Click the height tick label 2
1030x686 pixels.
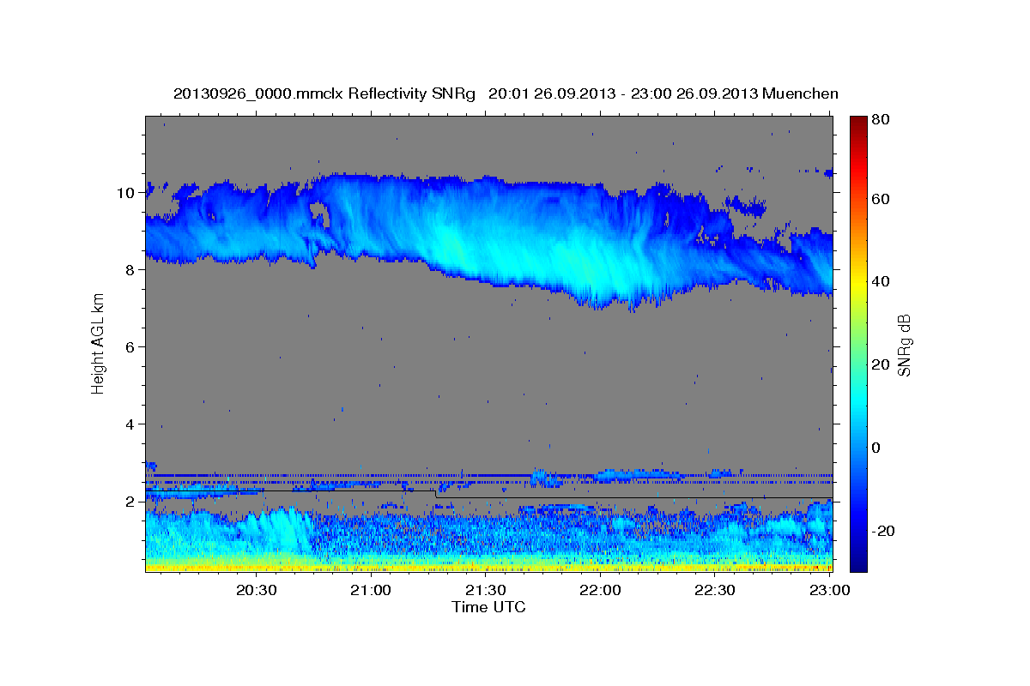tap(130, 502)
